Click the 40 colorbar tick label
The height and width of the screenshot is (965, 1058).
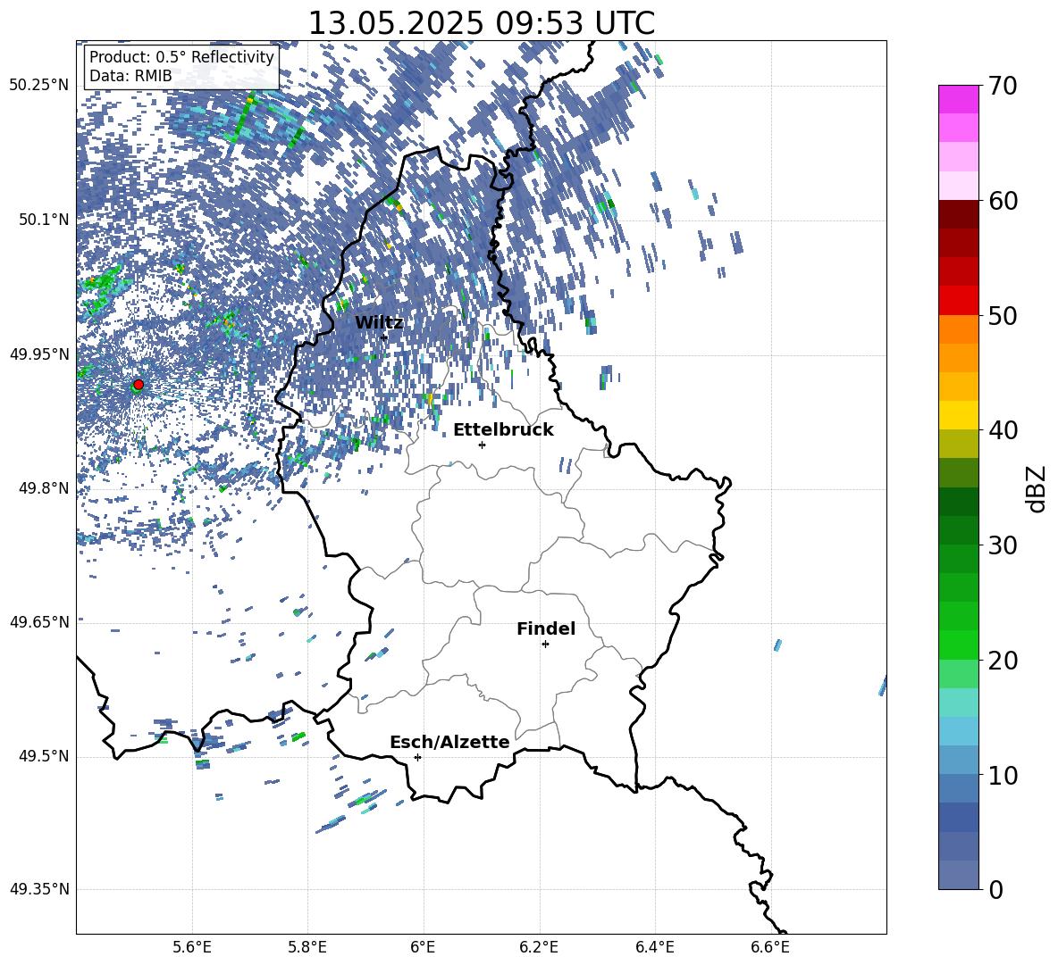pos(1002,430)
